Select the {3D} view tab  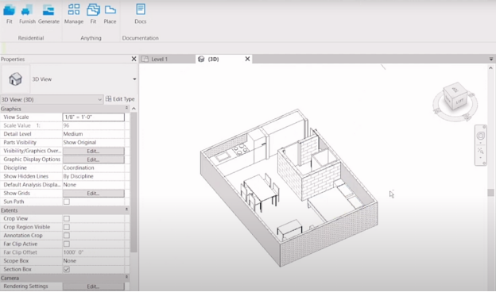click(x=224, y=59)
